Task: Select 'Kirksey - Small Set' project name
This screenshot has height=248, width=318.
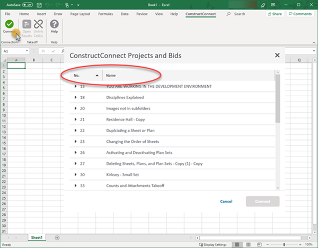Action: [x=122, y=174]
